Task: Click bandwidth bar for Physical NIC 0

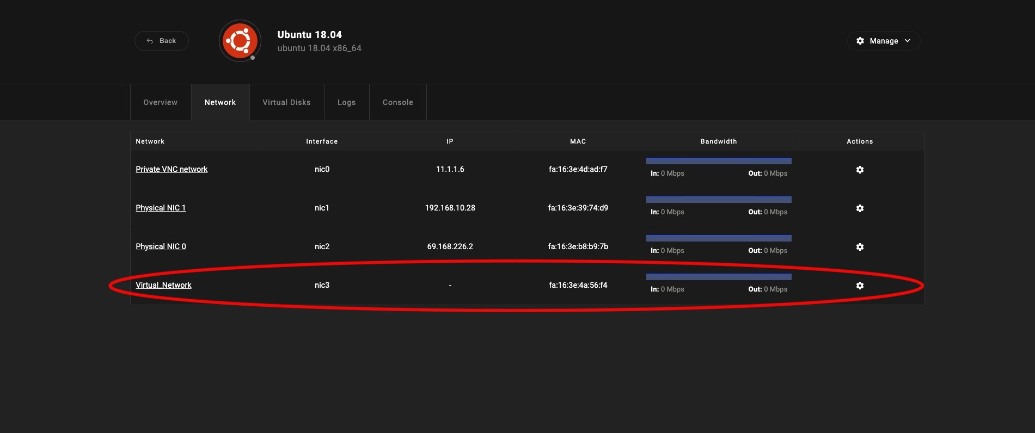Action: [719, 238]
